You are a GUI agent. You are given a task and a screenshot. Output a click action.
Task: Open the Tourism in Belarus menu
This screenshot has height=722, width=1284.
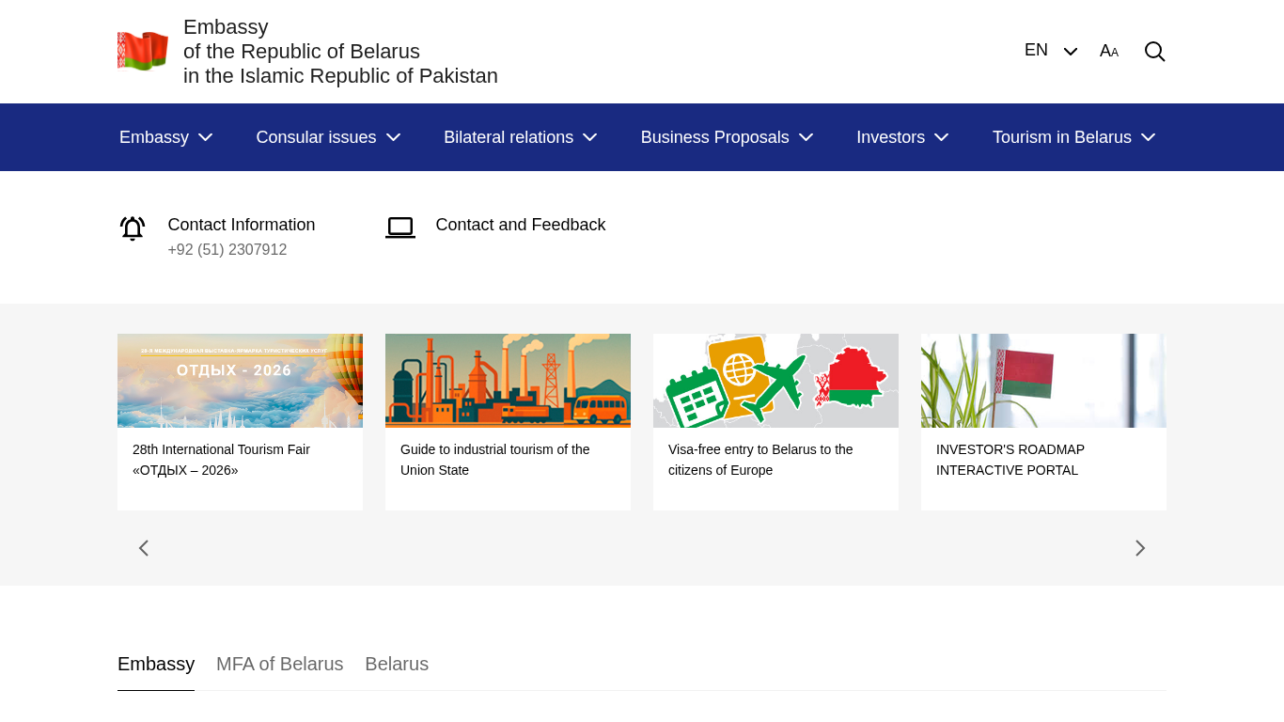click(1073, 137)
